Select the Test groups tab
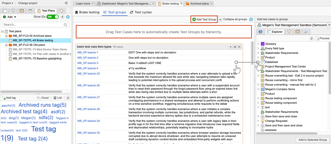 [x=114, y=12]
